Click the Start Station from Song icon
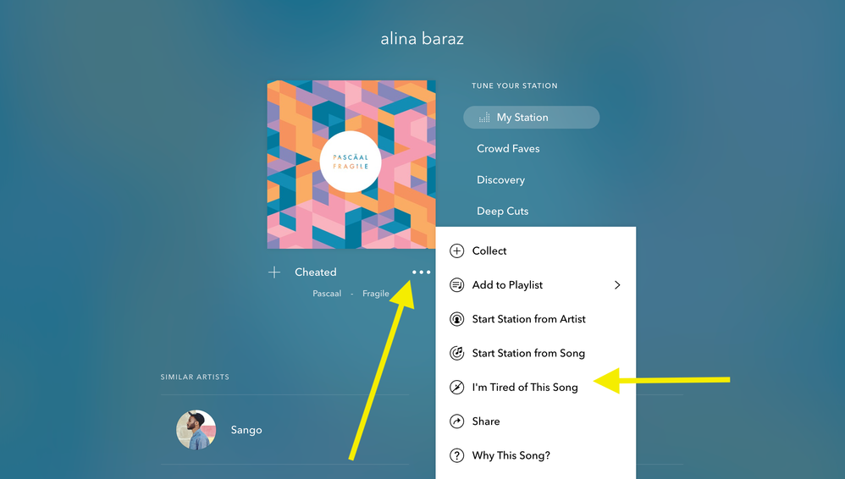This screenshot has height=479, width=845. [456, 353]
